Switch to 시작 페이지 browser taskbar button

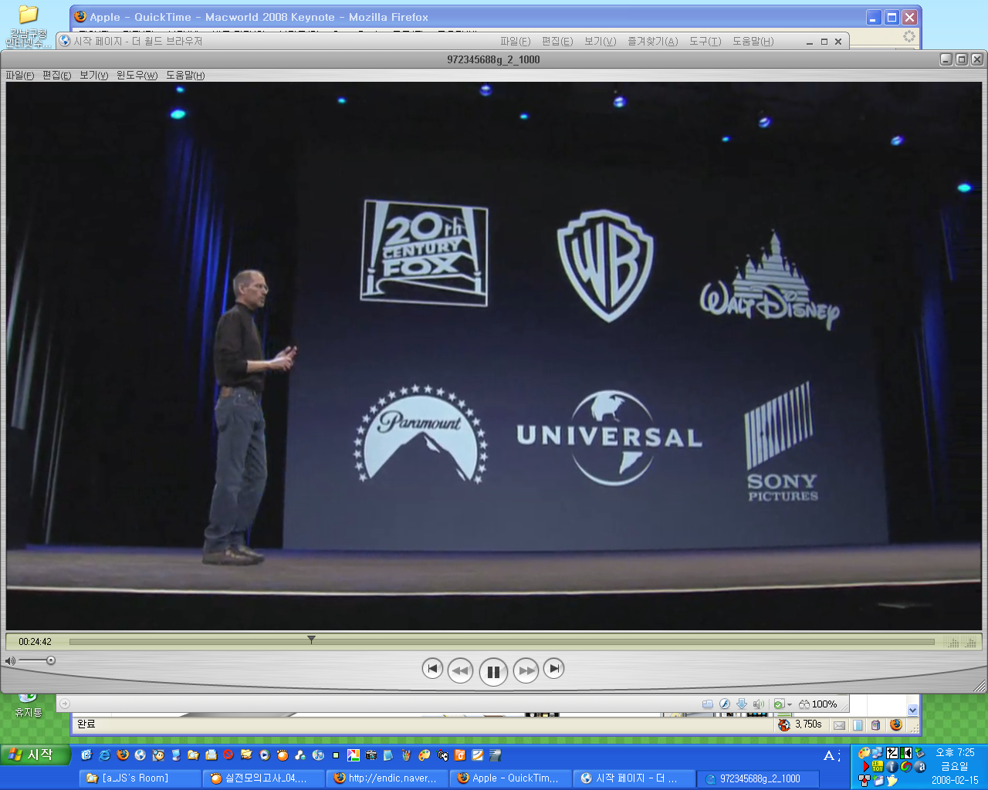(634, 778)
